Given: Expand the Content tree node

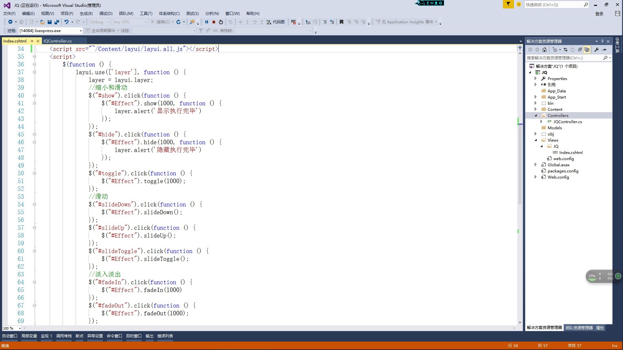Looking at the screenshot, I should click(536, 109).
